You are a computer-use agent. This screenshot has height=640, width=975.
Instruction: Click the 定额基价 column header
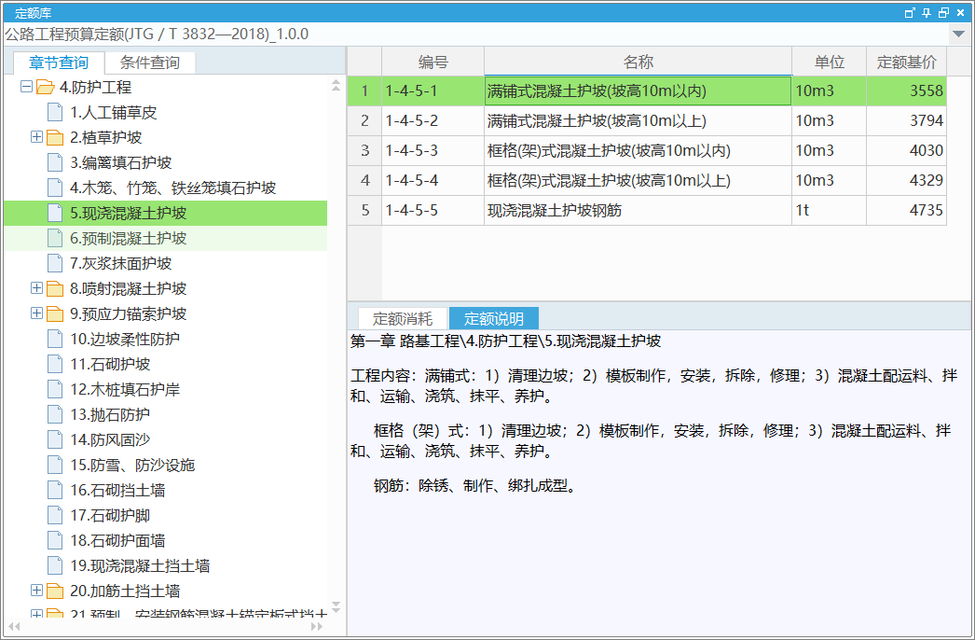[x=906, y=63]
